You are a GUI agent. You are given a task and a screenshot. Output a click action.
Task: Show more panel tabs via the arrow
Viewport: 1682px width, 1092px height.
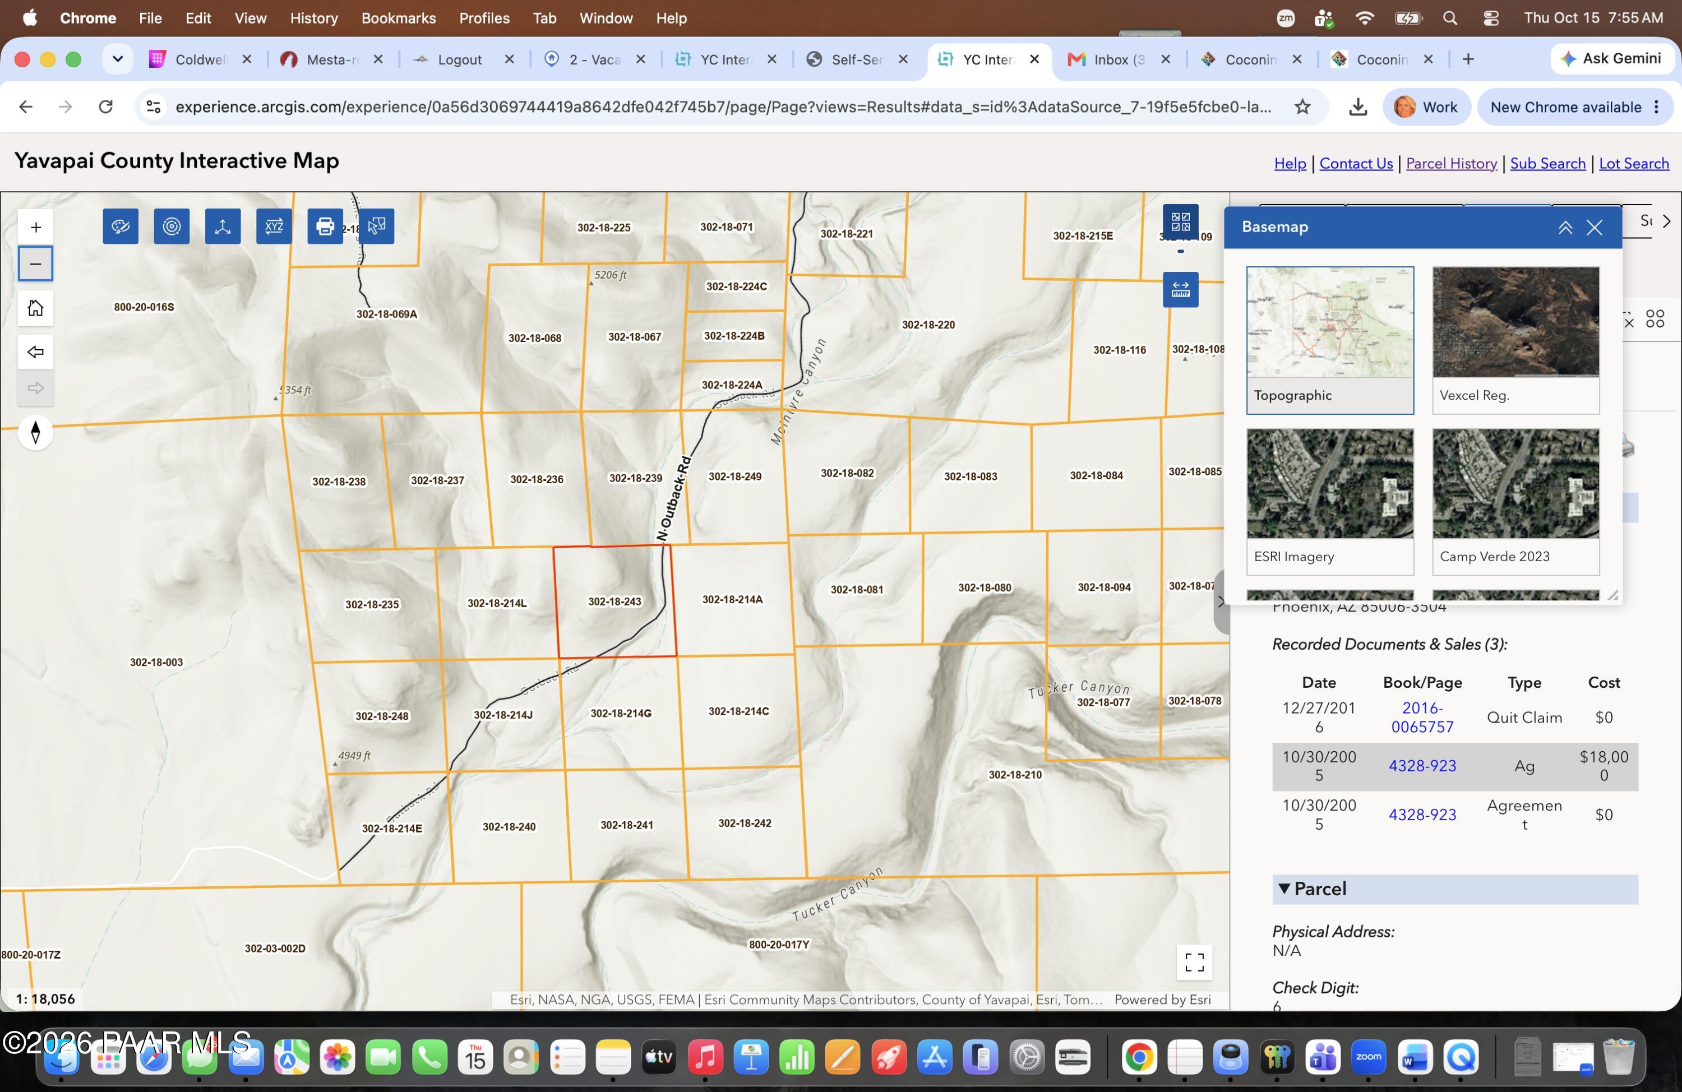(1666, 221)
